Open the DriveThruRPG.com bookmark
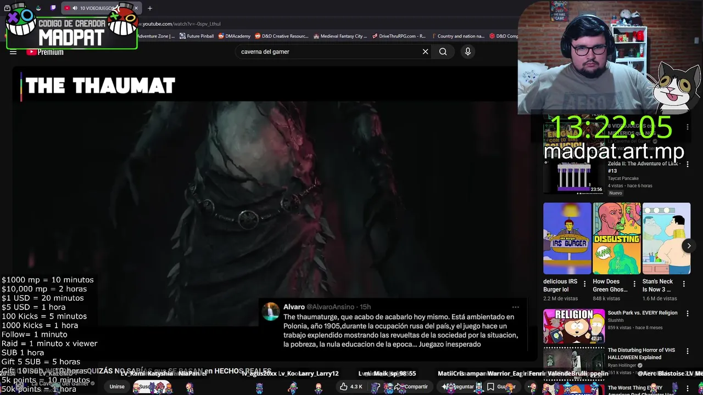 coord(399,36)
